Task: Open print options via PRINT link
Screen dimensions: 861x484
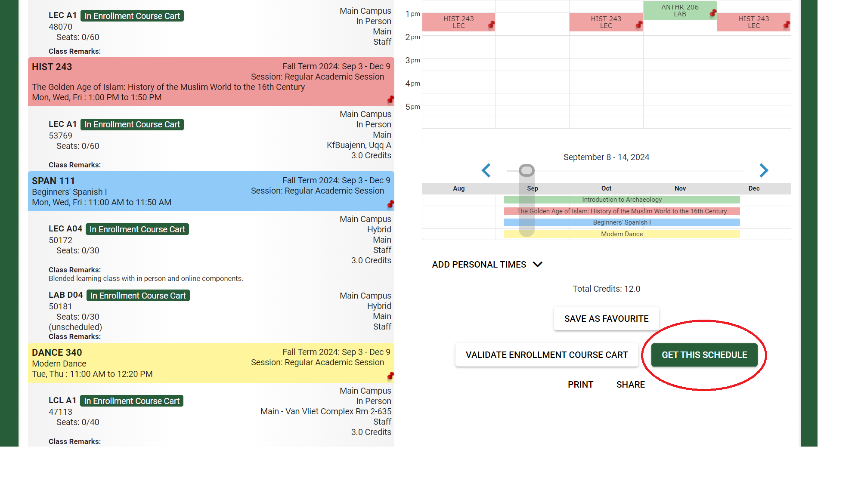Action: click(x=580, y=384)
